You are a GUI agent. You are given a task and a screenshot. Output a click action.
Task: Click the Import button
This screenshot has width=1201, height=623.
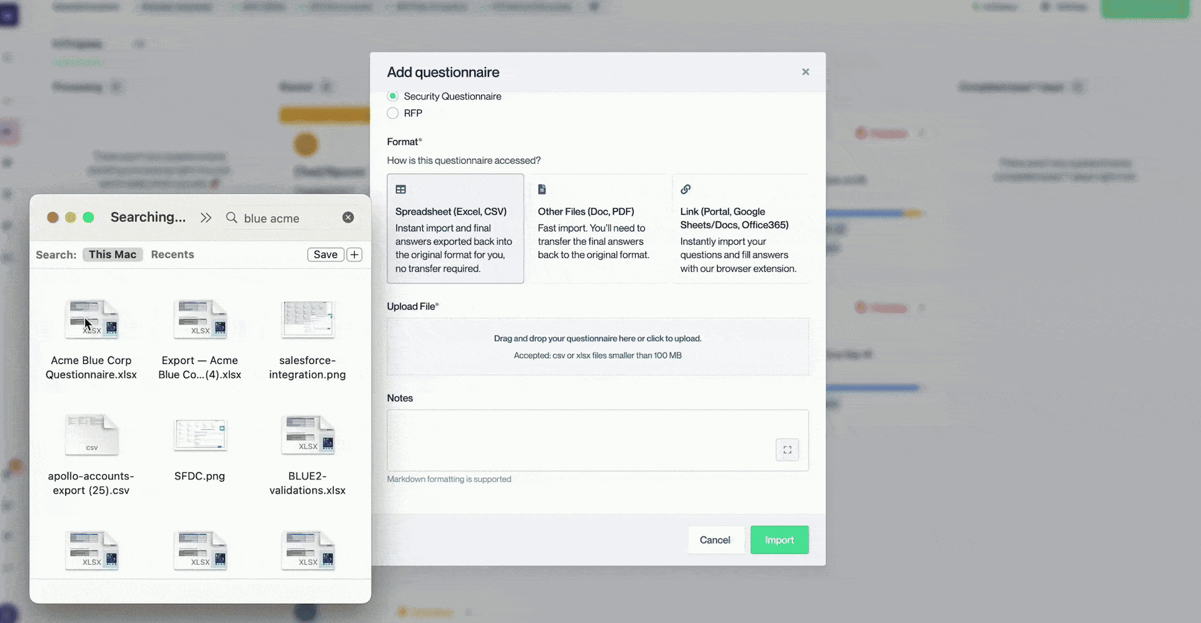(x=779, y=540)
